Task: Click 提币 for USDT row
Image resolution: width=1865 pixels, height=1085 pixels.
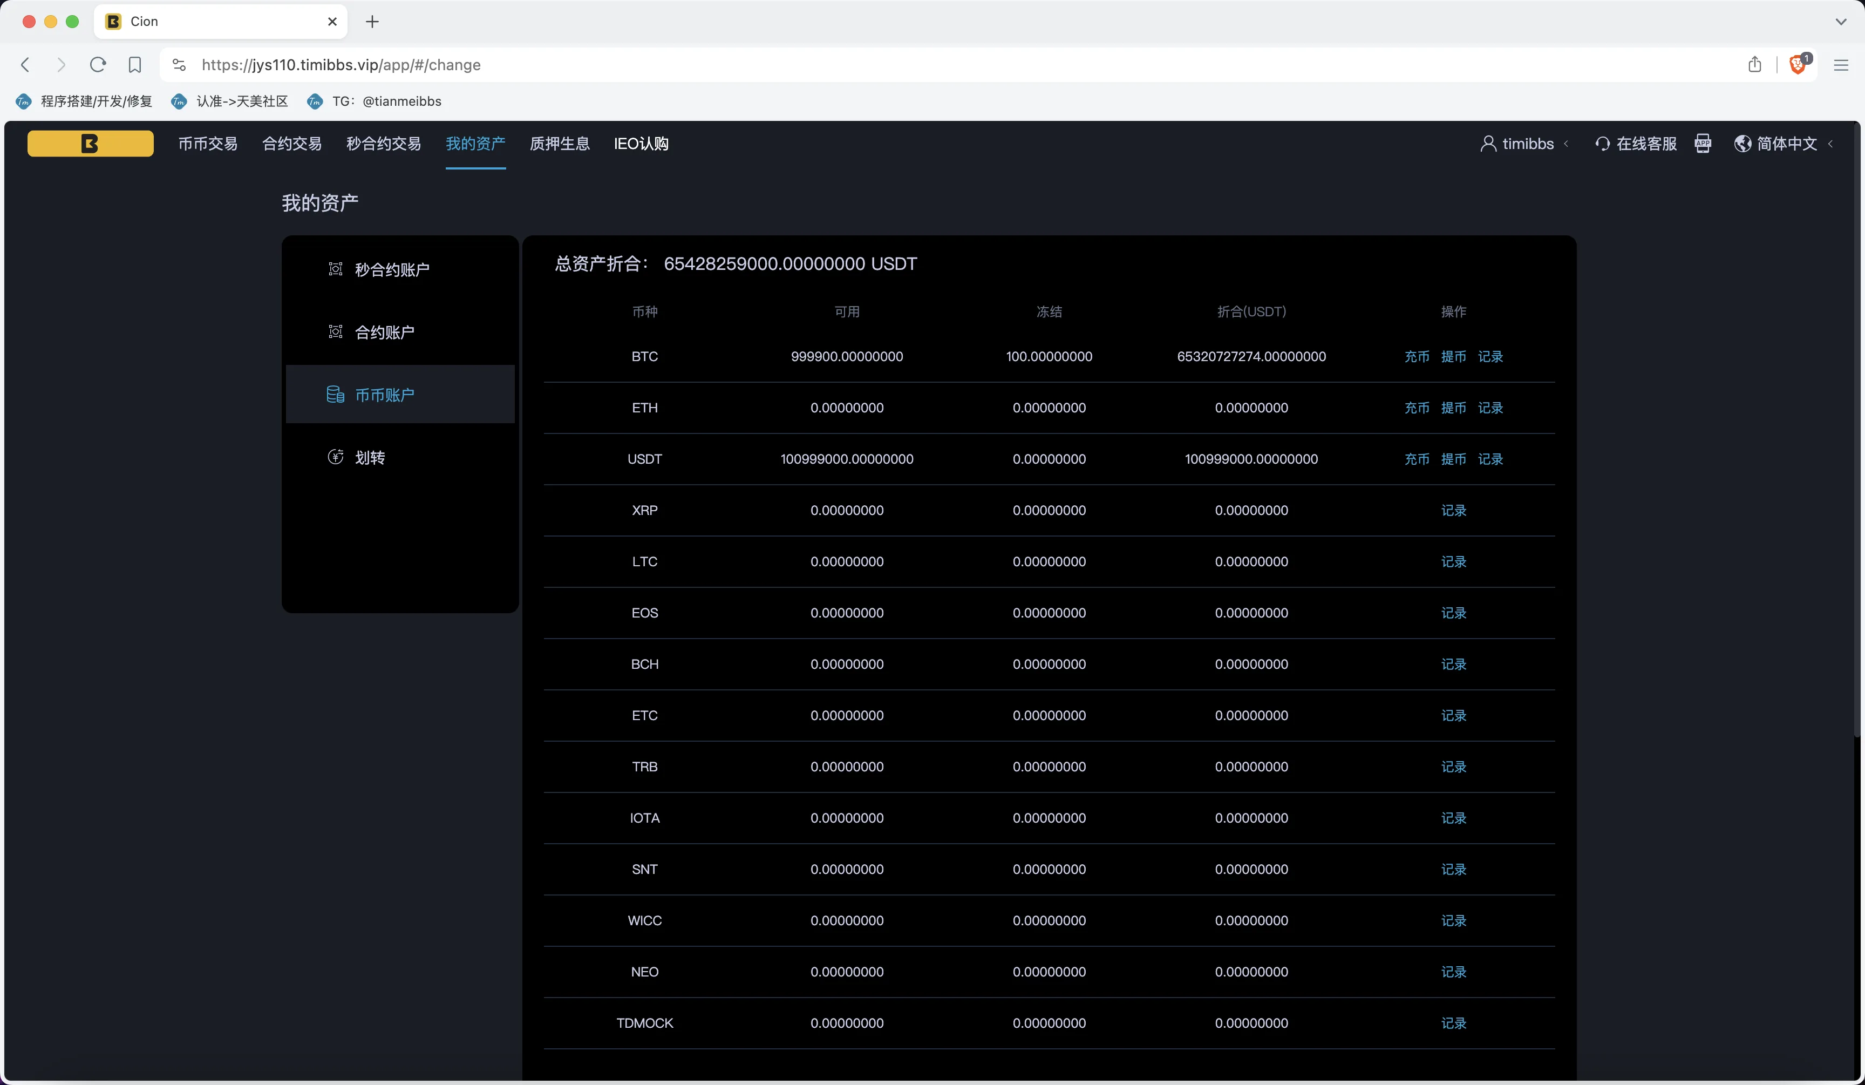Action: coord(1453,459)
